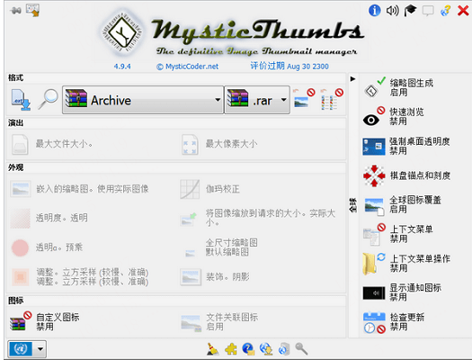Click the yellow puzzle piece plugin icon
472x360 pixels.
230,349
